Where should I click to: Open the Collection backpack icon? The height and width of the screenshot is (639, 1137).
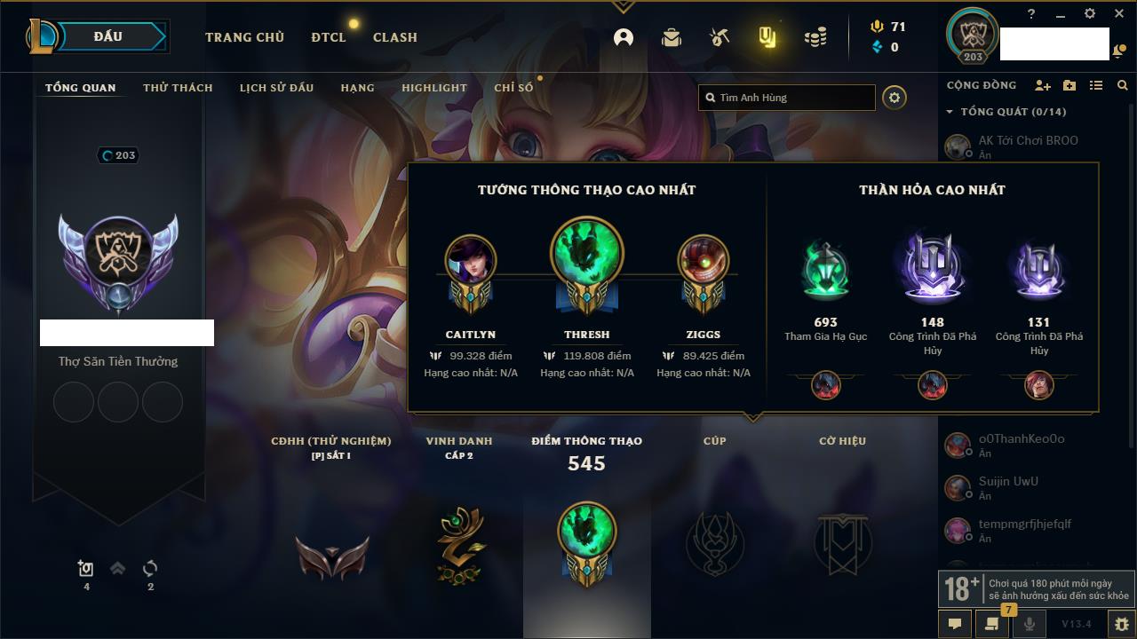pyautogui.click(x=672, y=37)
